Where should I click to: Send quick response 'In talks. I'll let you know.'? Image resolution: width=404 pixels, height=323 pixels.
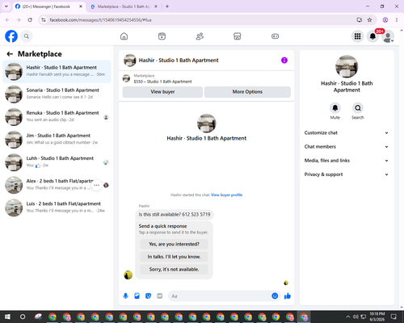coord(174,257)
